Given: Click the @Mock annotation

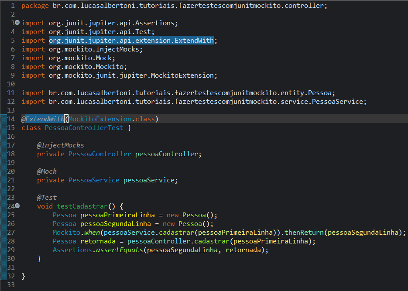Looking at the screenshot, I should (47, 171).
